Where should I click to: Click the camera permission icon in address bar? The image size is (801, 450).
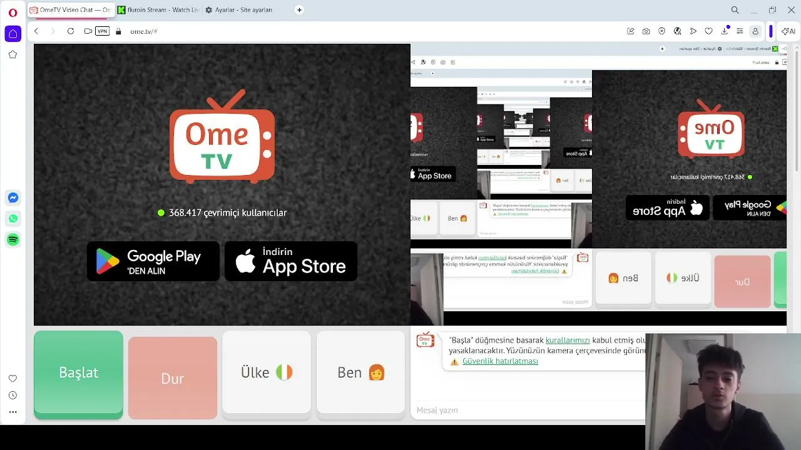click(x=88, y=31)
